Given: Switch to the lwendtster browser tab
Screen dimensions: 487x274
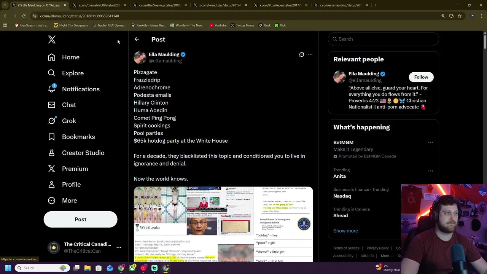Looking at the screenshot, I should coord(221,5).
